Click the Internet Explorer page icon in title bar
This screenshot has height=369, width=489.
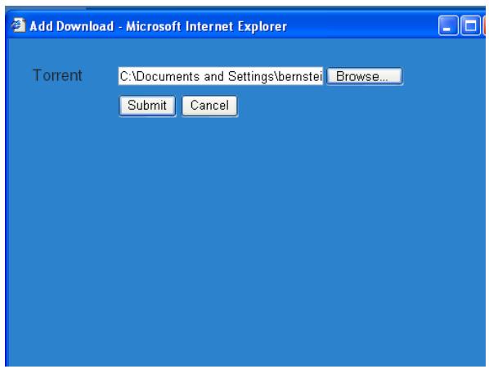pos(19,25)
